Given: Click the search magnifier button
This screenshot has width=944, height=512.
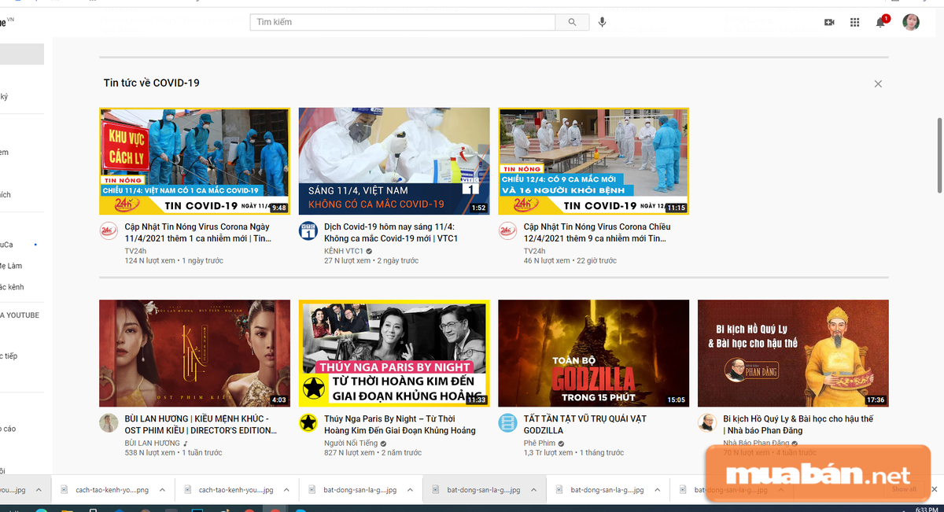Looking at the screenshot, I should coord(572,22).
